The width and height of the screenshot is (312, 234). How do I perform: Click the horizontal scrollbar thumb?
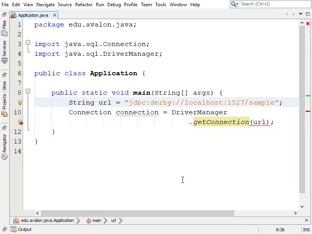(x=138, y=213)
